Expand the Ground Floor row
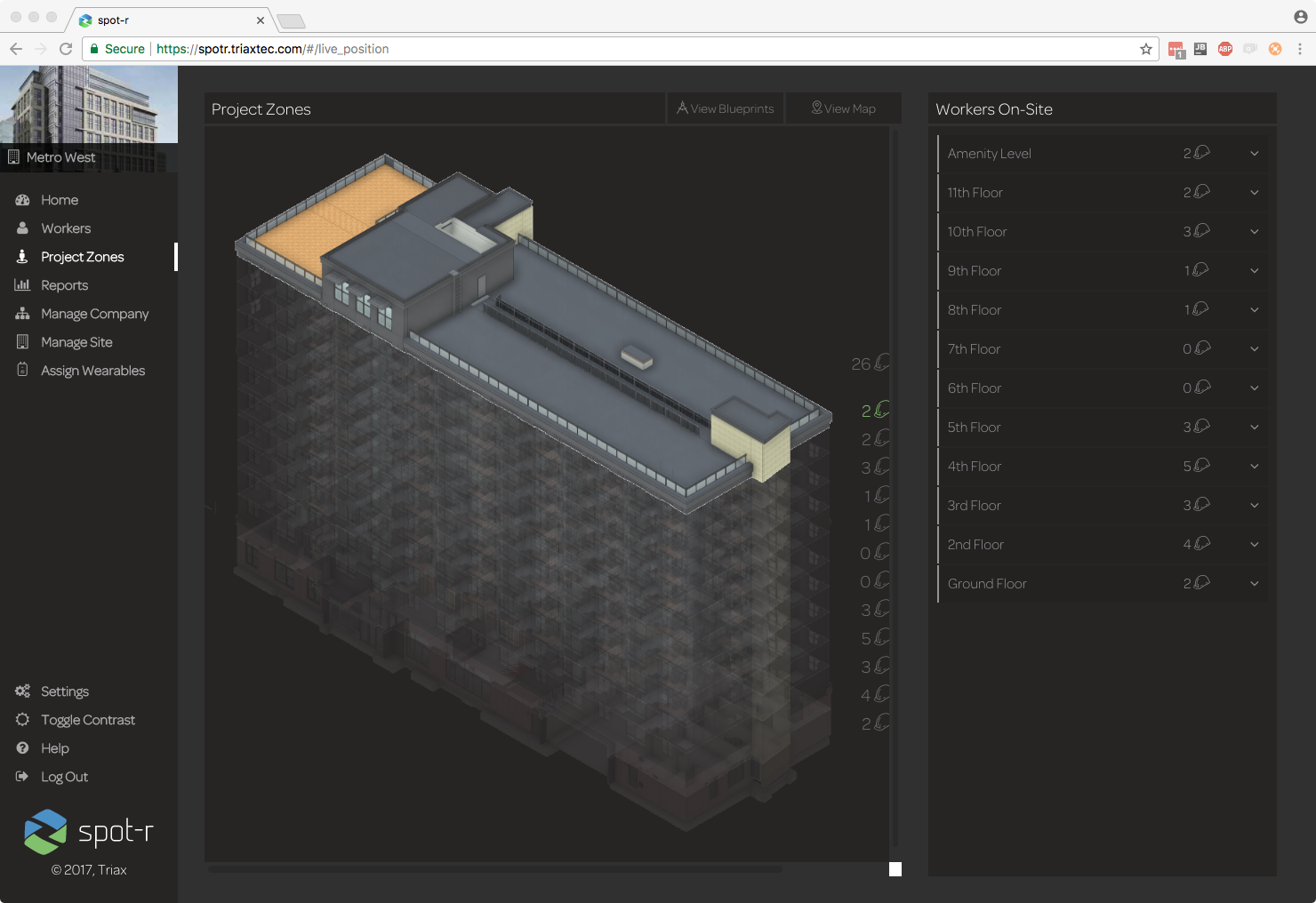1316x903 pixels. click(1254, 584)
